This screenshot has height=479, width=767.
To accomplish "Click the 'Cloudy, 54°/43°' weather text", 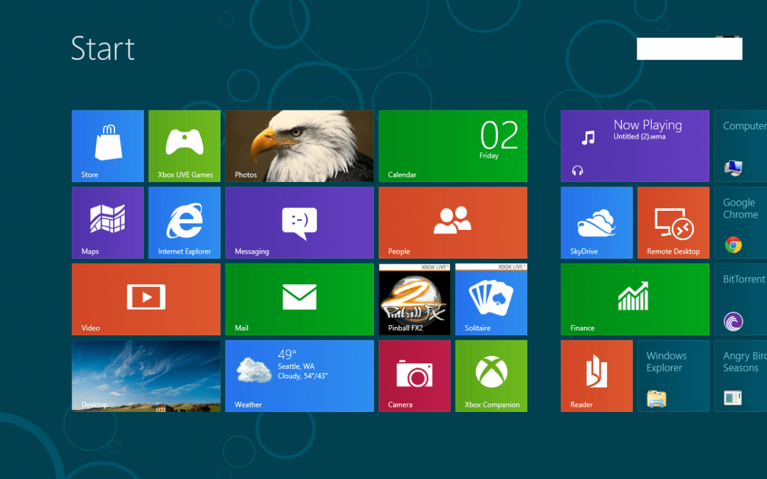I will click(303, 376).
